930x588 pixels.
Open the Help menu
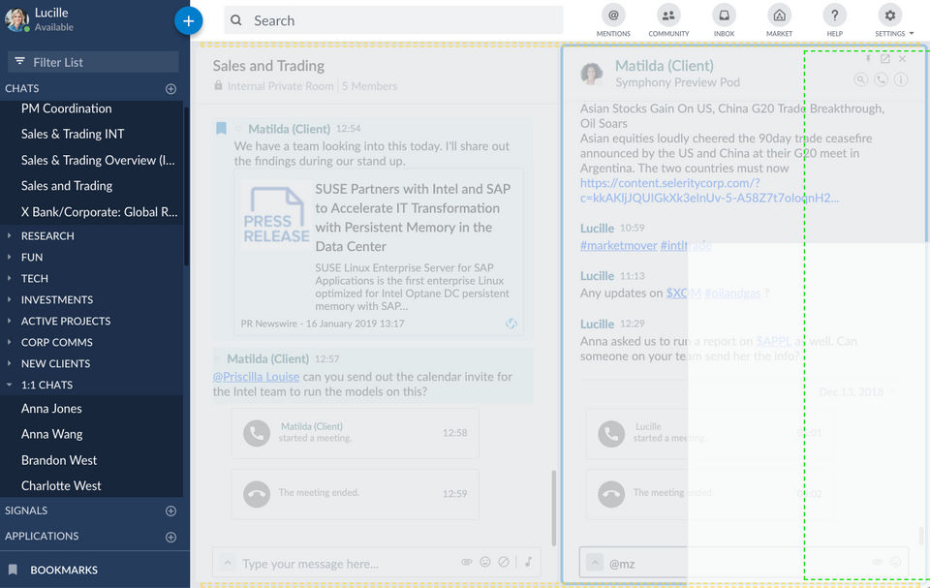point(834,20)
